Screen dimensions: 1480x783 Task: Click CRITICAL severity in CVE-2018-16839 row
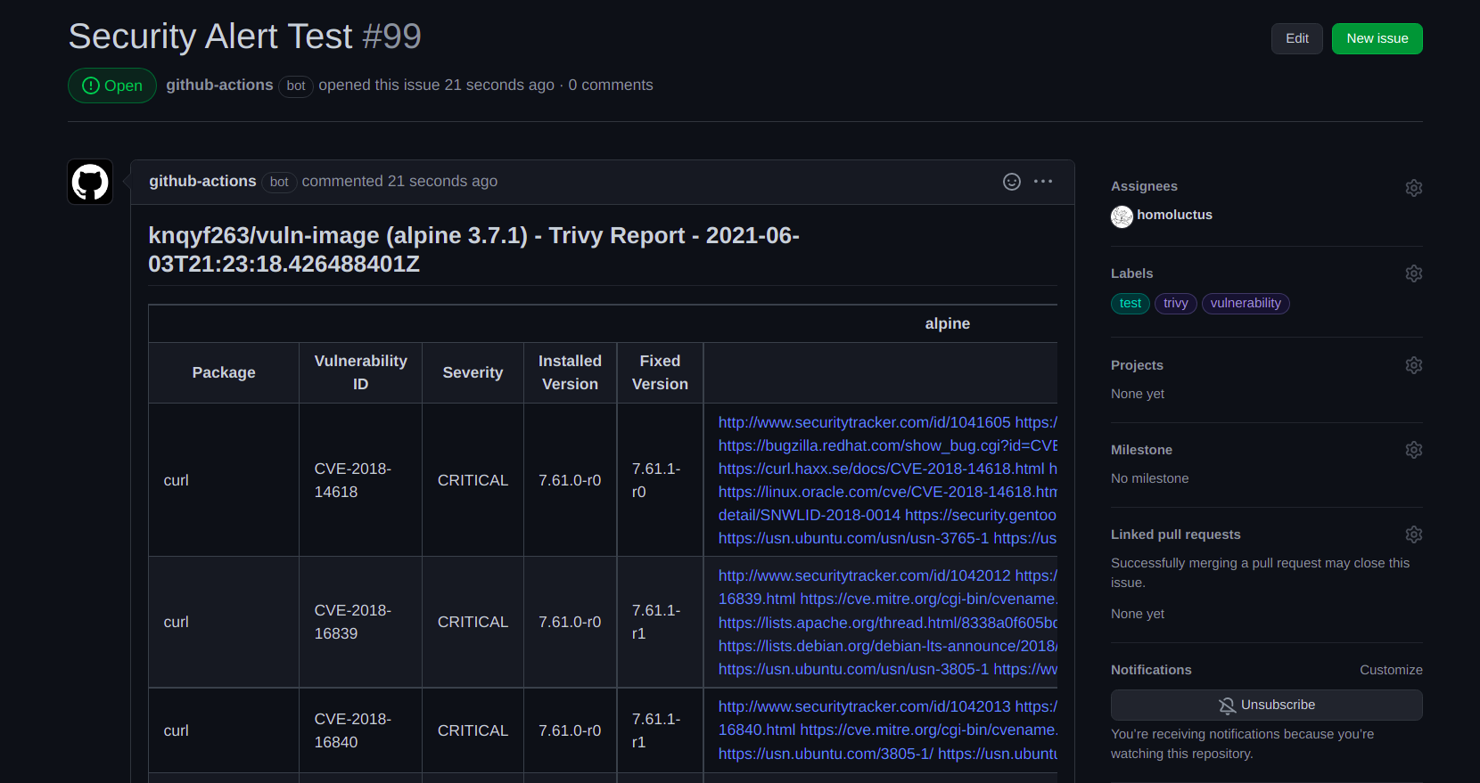pyautogui.click(x=473, y=622)
